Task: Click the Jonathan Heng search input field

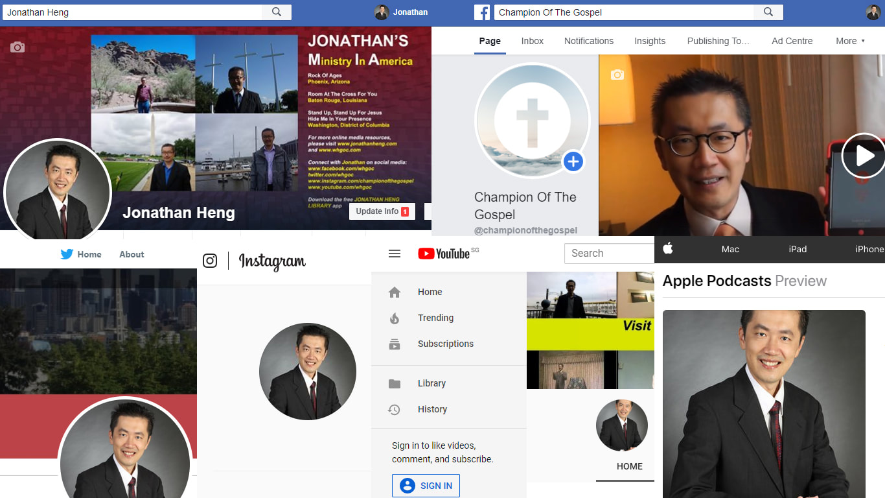Action: [x=133, y=12]
